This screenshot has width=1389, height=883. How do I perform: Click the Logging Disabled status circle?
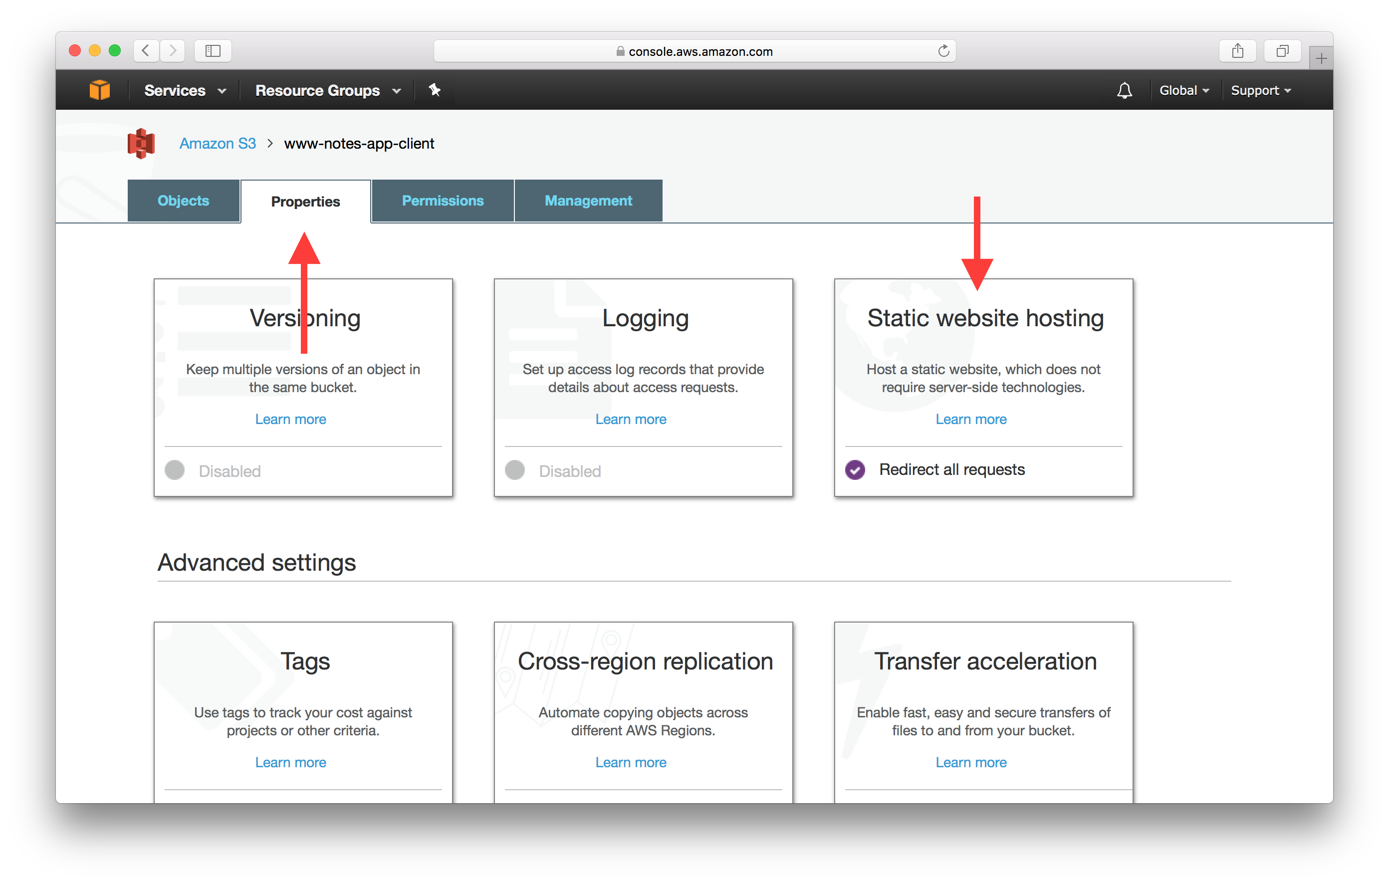point(514,470)
